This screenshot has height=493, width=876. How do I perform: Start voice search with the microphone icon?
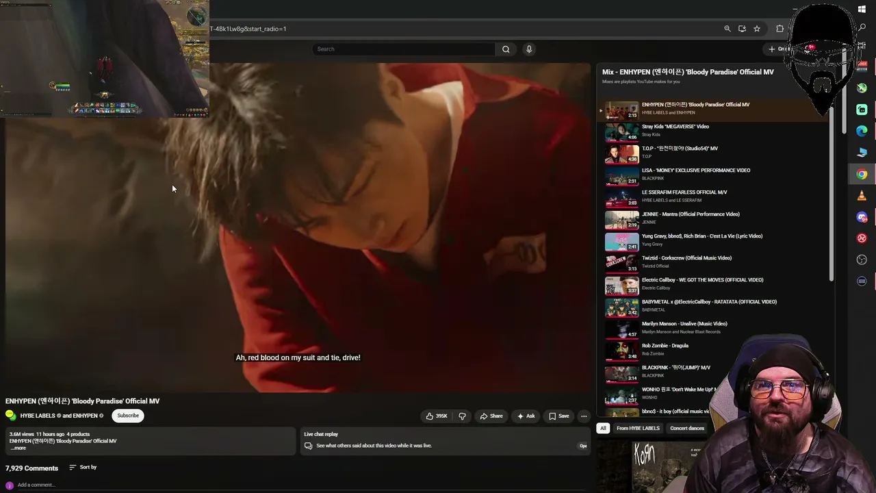[x=529, y=49]
